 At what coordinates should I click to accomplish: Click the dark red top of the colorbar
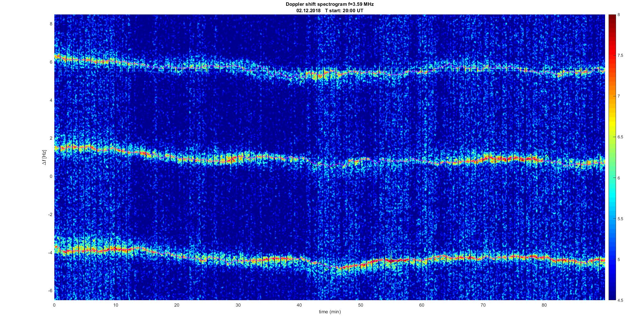(x=612, y=18)
